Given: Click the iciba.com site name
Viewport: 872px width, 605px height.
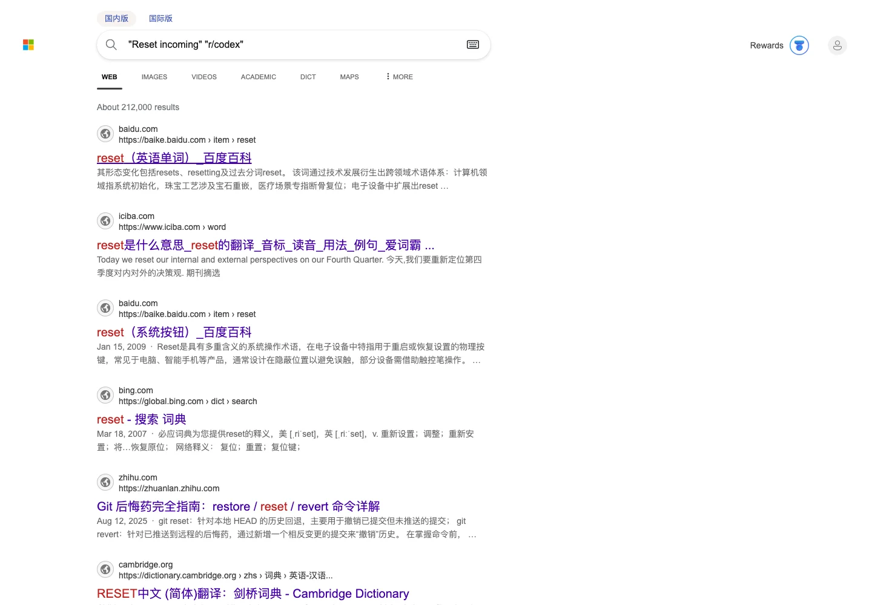Looking at the screenshot, I should [136, 216].
